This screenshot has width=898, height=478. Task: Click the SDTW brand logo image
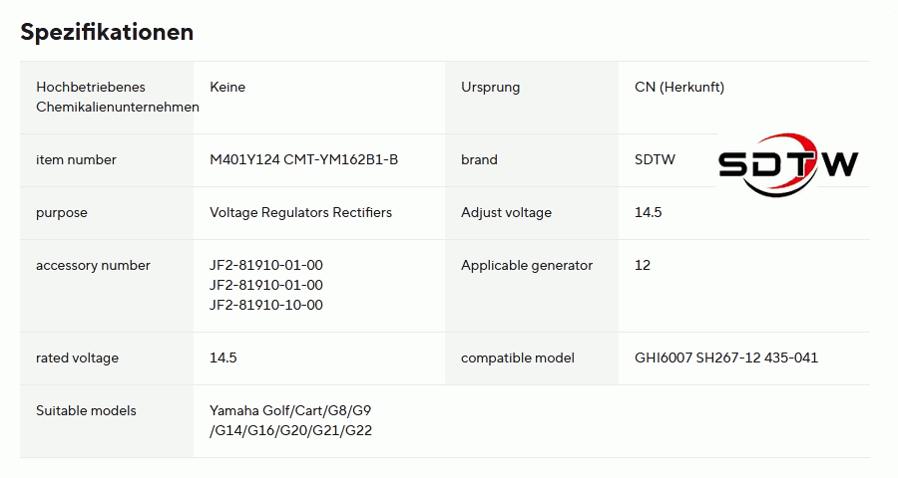(x=788, y=164)
